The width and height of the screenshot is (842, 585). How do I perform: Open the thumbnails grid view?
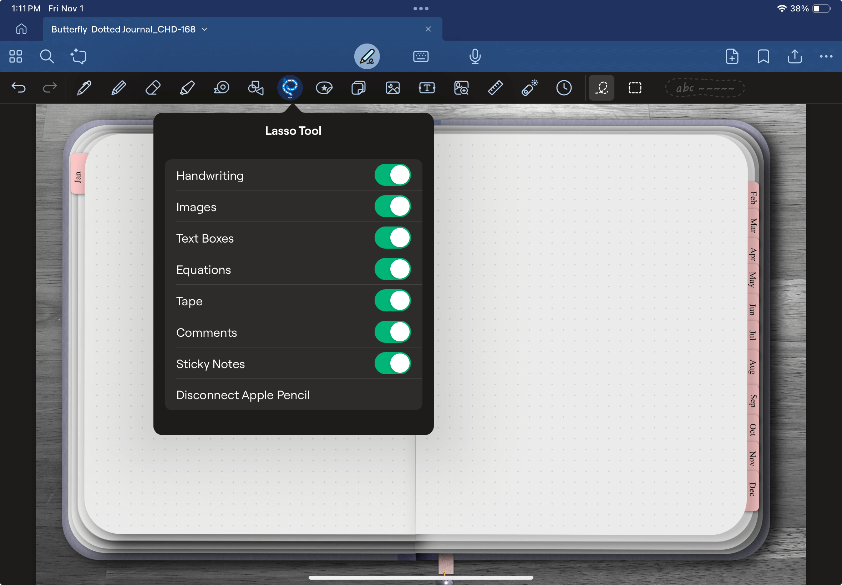tap(16, 56)
